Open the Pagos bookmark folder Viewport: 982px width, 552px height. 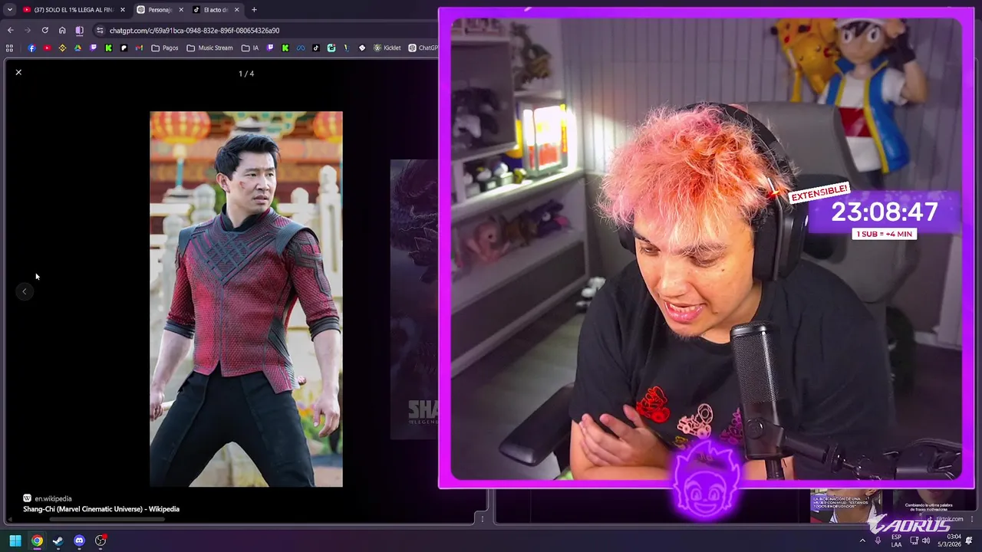[x=165, y=48]
